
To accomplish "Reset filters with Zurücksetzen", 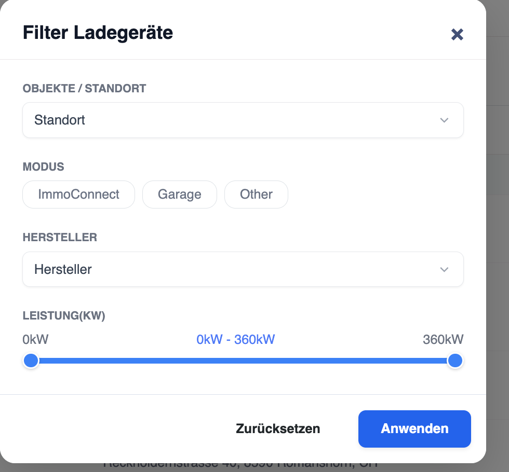I will pyautogui.click(x=278, y=428).
